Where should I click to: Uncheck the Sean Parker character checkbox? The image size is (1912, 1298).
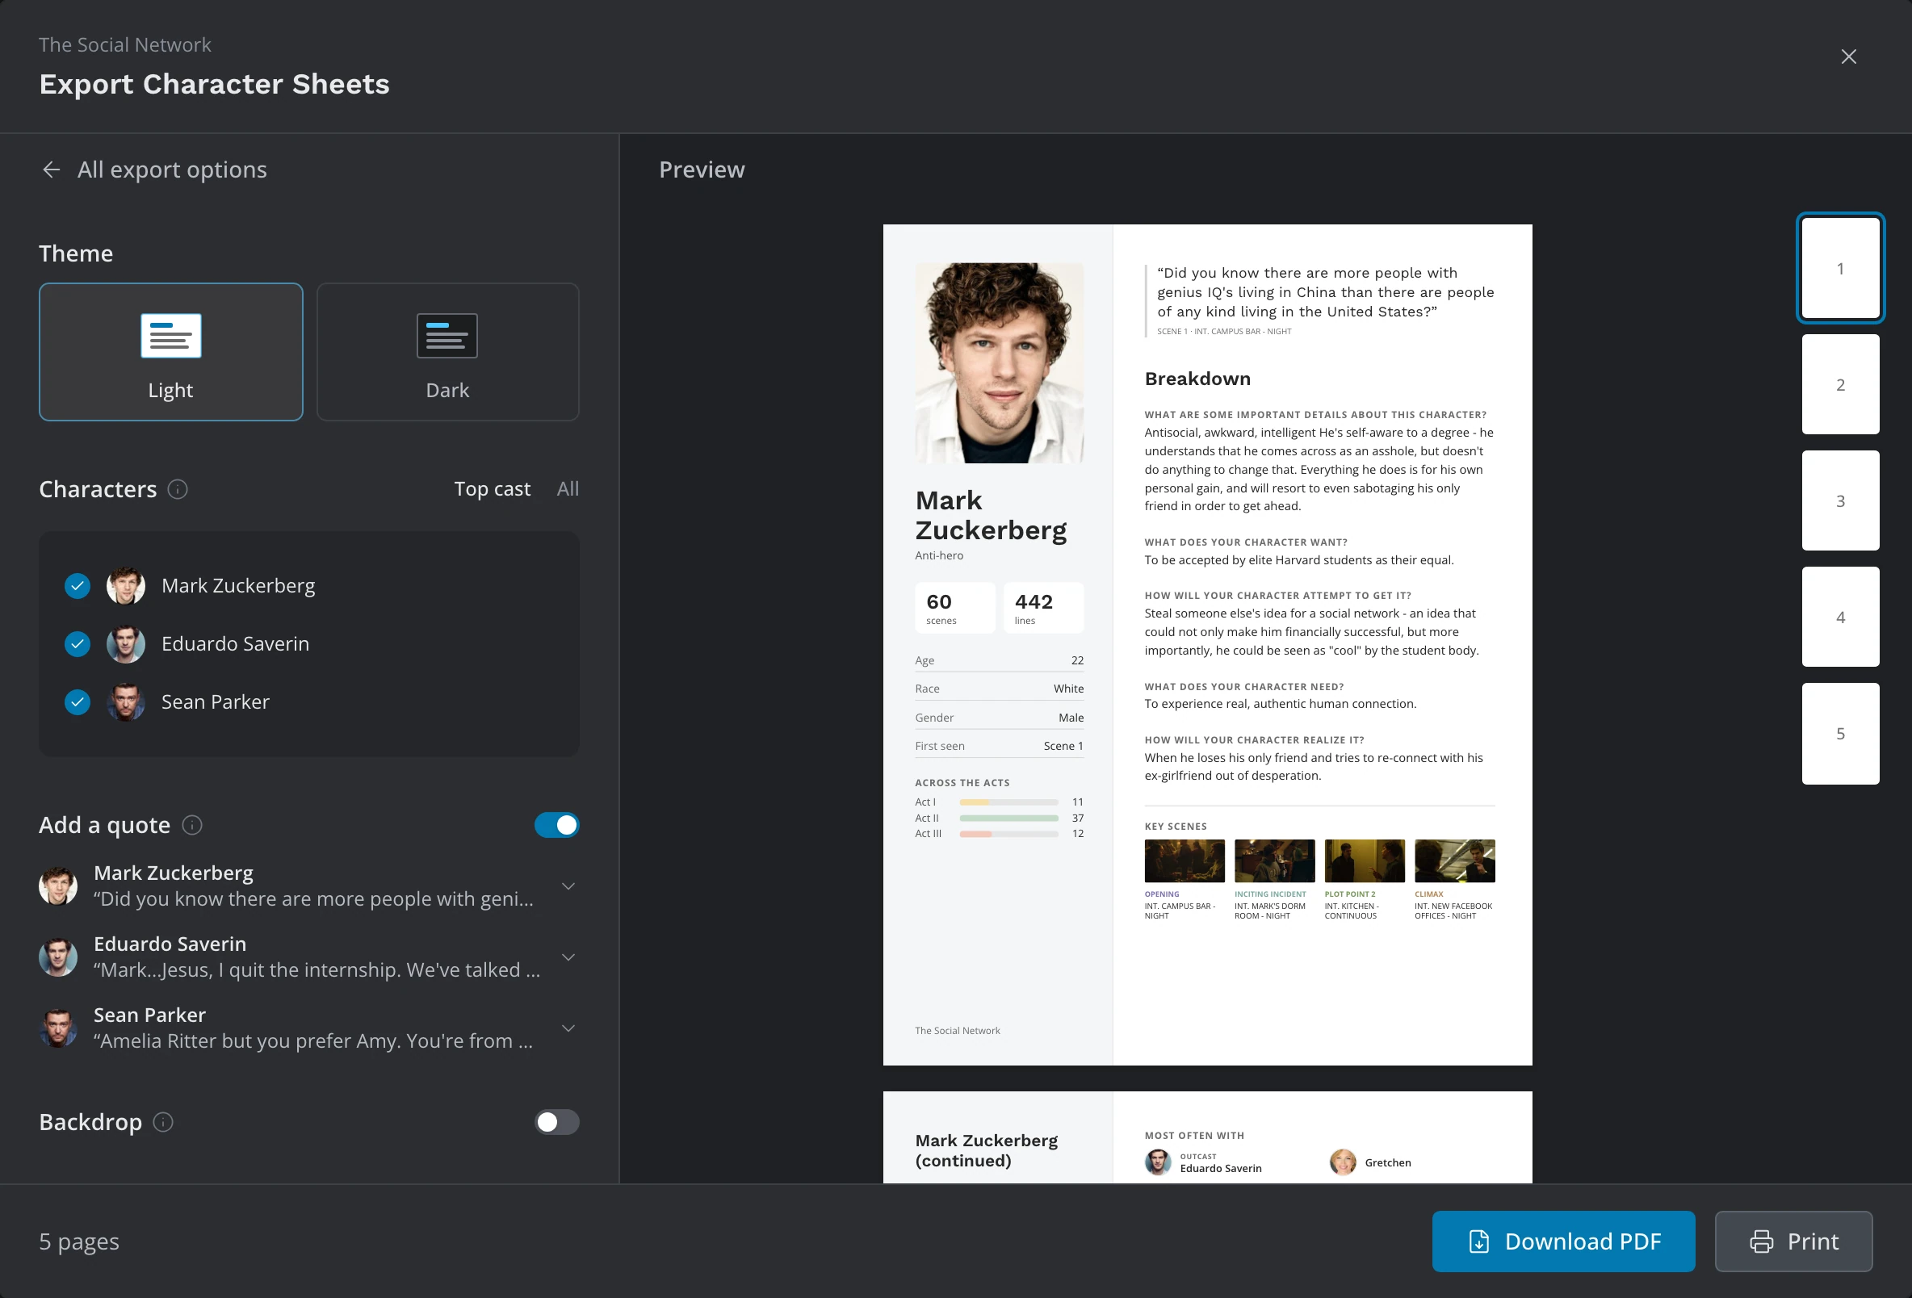point(78,701)
